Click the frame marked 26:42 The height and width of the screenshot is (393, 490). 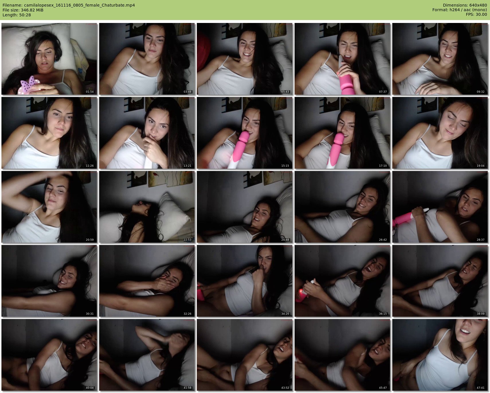342,207
